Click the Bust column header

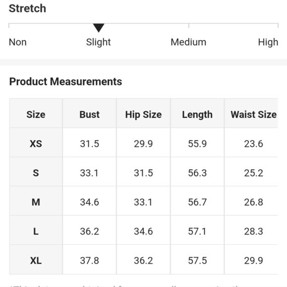coord(90,115)
